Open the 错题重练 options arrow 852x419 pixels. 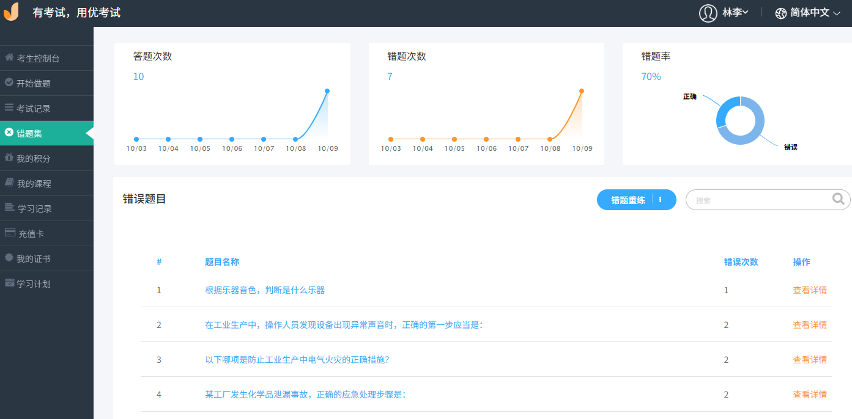(x=660, y=199)
